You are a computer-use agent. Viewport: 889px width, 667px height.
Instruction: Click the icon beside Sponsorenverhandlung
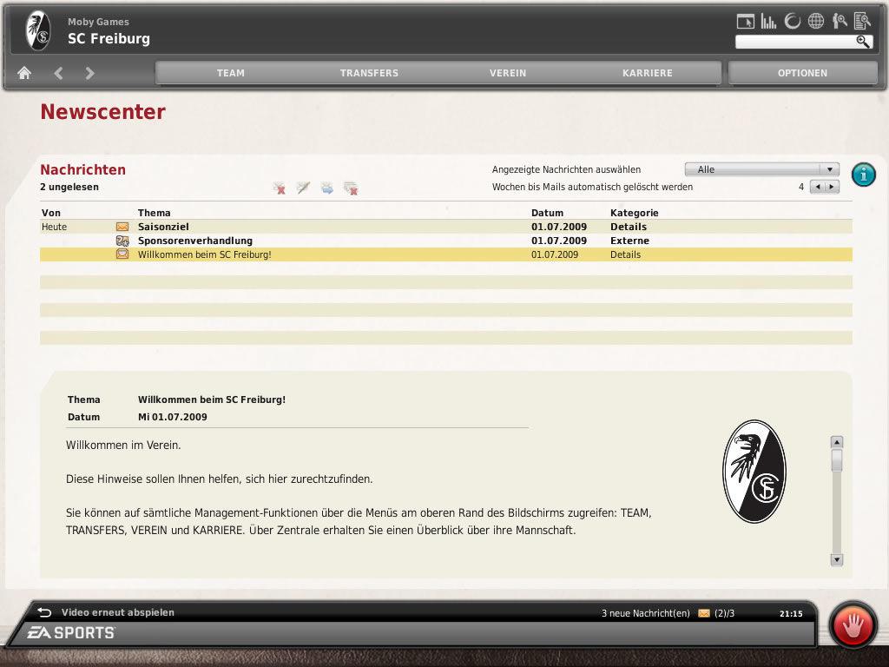click(122, 241)
